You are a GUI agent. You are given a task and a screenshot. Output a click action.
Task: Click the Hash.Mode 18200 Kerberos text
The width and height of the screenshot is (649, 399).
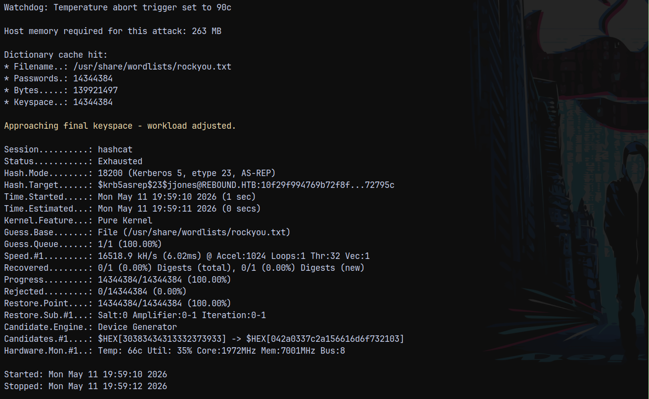[x=187, y=173]
